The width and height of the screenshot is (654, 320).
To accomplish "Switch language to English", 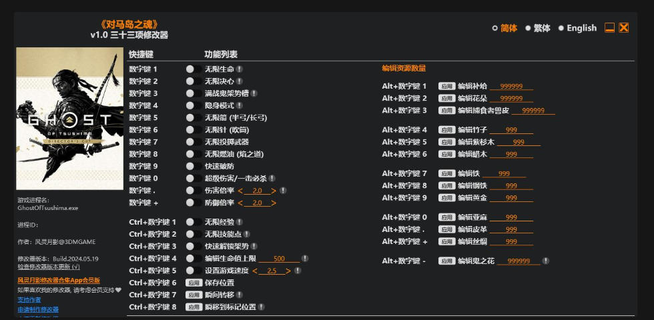I will (x=577, y=28).
